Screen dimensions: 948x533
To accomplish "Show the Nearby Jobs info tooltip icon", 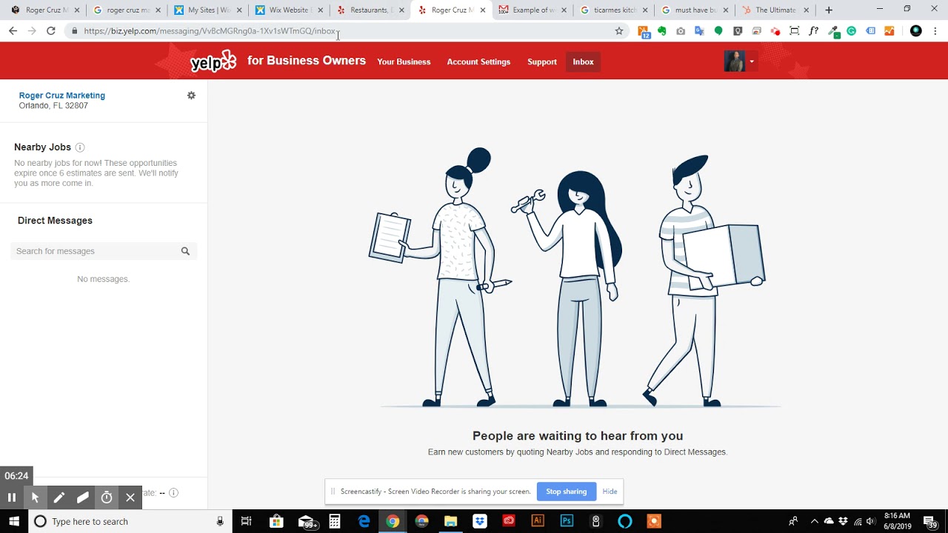I will tap(80, 147).
